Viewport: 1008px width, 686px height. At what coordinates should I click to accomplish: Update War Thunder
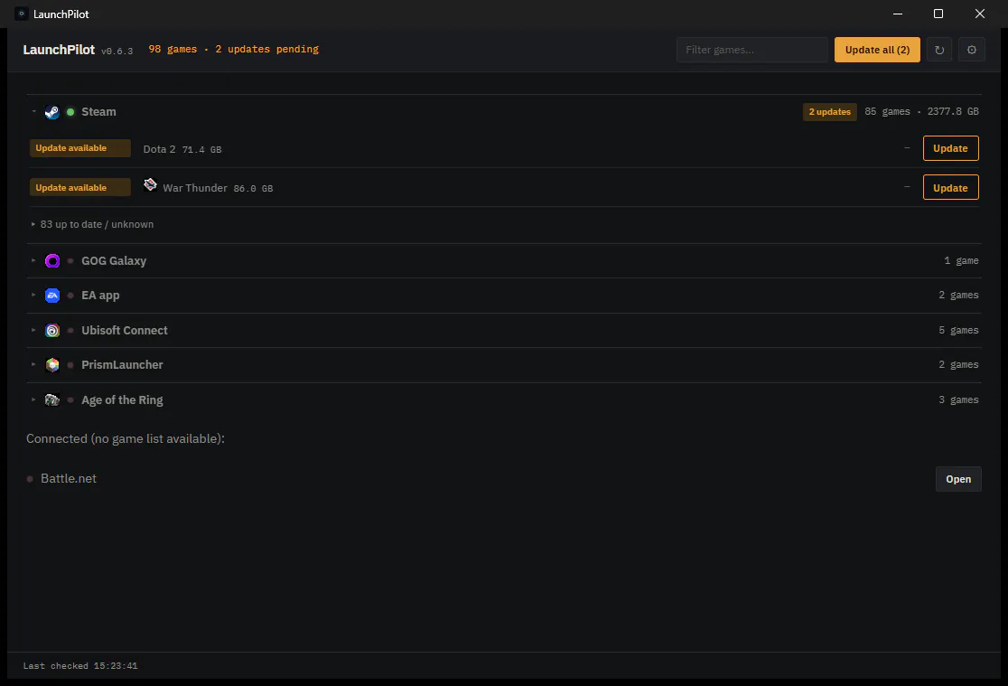click(950, 187)
